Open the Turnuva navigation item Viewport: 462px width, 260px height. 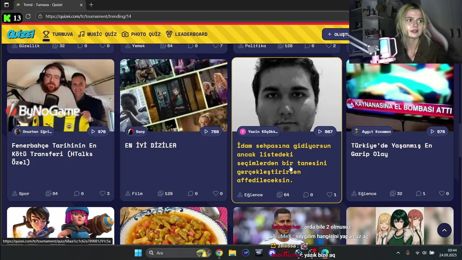(58, 34)
